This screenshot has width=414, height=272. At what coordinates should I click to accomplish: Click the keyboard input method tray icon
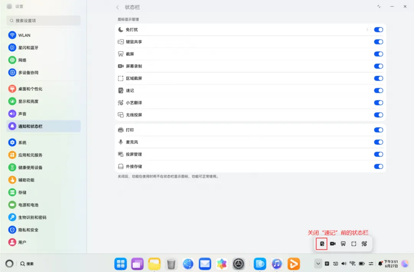[327, 264]
